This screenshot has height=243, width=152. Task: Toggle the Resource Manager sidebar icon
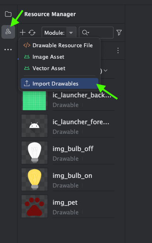(x=8, y=31)
